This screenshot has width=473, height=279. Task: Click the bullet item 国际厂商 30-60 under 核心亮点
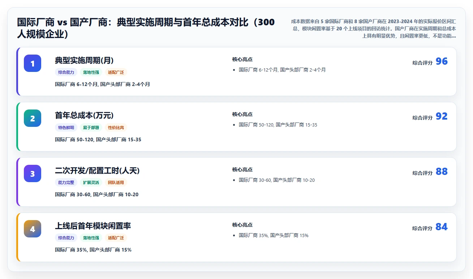(277, 180)
